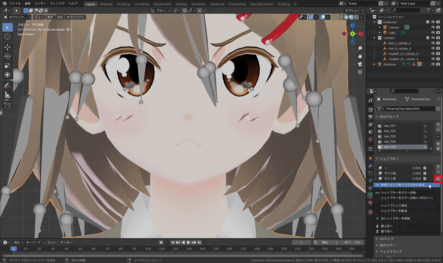Screen dimensions: 443x263
Task: Hide the Camera object with its eye
Action: coord(433,27)
